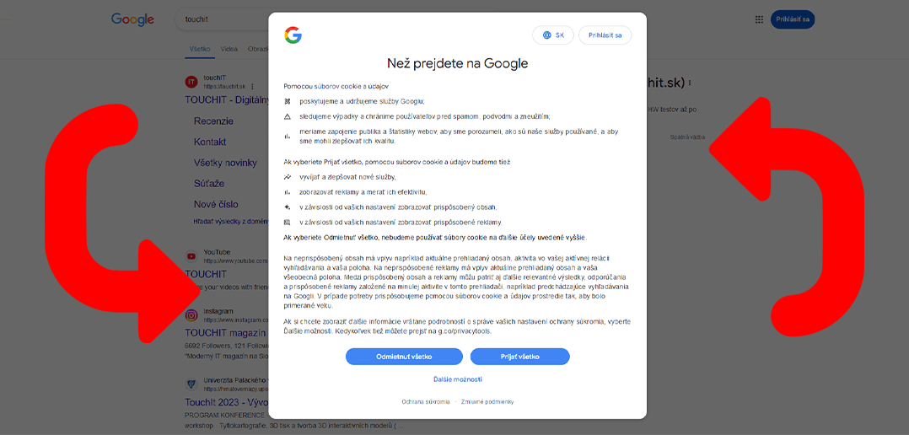The height and width of the screenshot is (435, 909).
Task: Open the three-dot menu beside touchit.sk result
Action: coord(252,86)
